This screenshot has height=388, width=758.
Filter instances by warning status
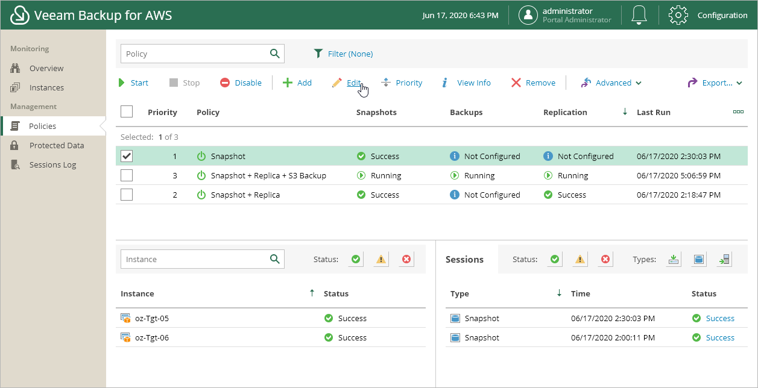[x=381, y=259]
